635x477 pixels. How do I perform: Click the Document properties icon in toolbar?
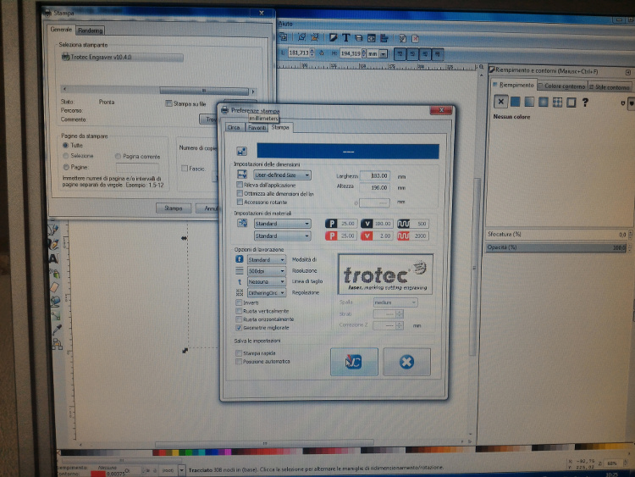tap(415, 38)
